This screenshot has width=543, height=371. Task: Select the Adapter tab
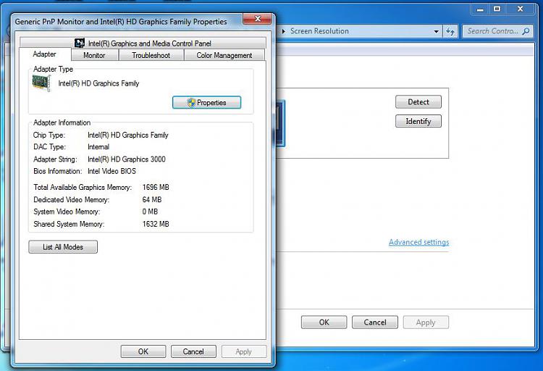[x=45, y=54]
